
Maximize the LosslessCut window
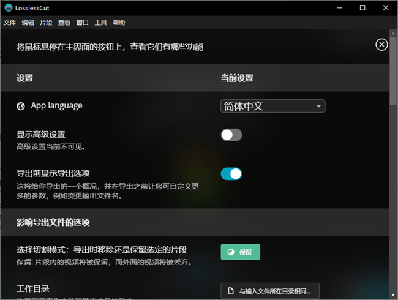[363, 8]
